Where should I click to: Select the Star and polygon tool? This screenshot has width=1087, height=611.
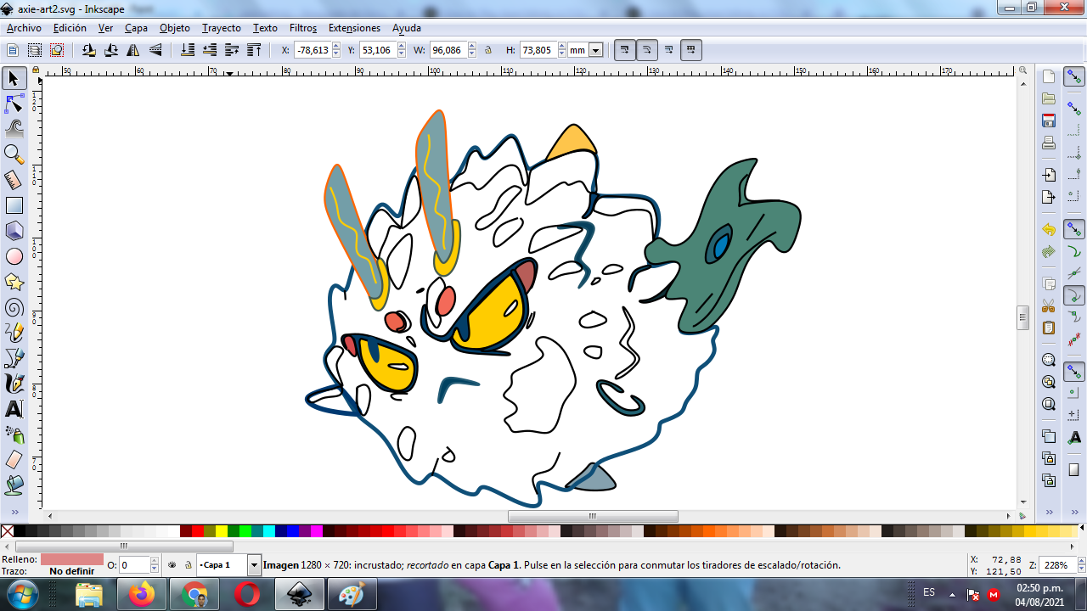pyautogui.click(x=14, y=282)
